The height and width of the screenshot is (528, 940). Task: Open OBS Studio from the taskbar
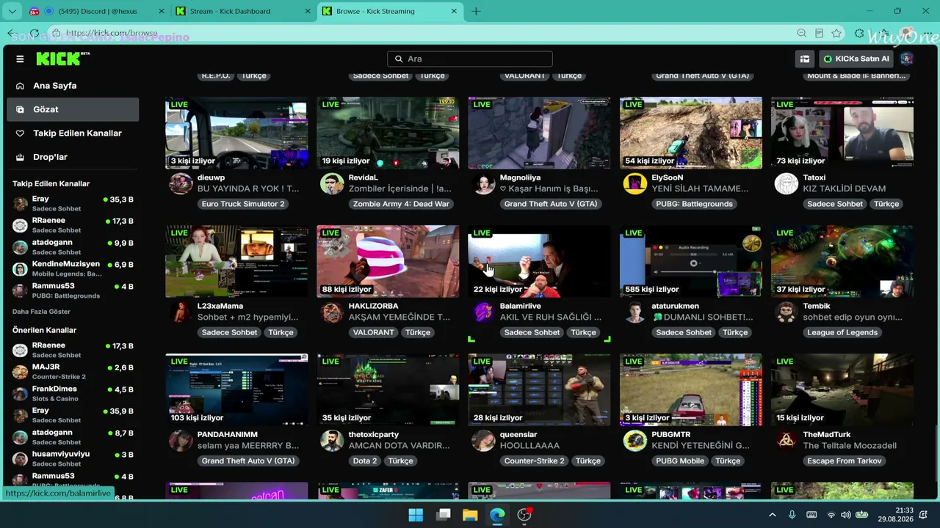click(524, 515)
